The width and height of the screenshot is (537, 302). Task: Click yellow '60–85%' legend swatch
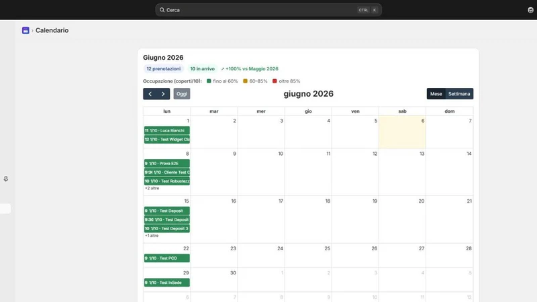[x=245, y=81]
